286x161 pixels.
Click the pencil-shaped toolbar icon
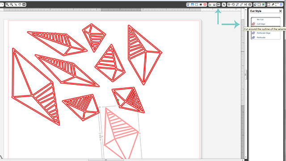241,4
